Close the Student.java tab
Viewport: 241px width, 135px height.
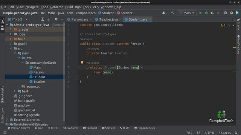point(150,19)
